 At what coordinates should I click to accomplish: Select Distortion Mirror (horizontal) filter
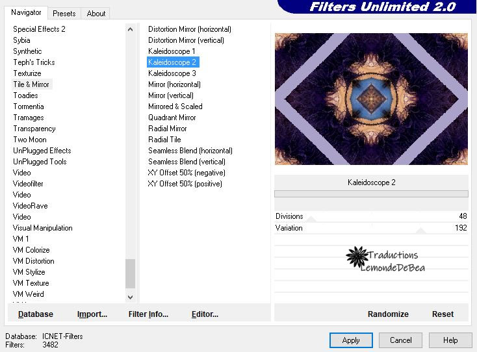point(190,29)
